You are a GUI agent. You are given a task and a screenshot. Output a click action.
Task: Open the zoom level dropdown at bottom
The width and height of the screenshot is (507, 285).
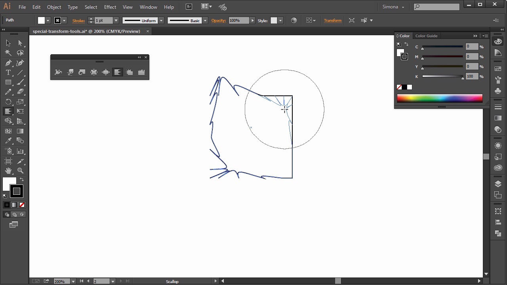click(73, 281)
